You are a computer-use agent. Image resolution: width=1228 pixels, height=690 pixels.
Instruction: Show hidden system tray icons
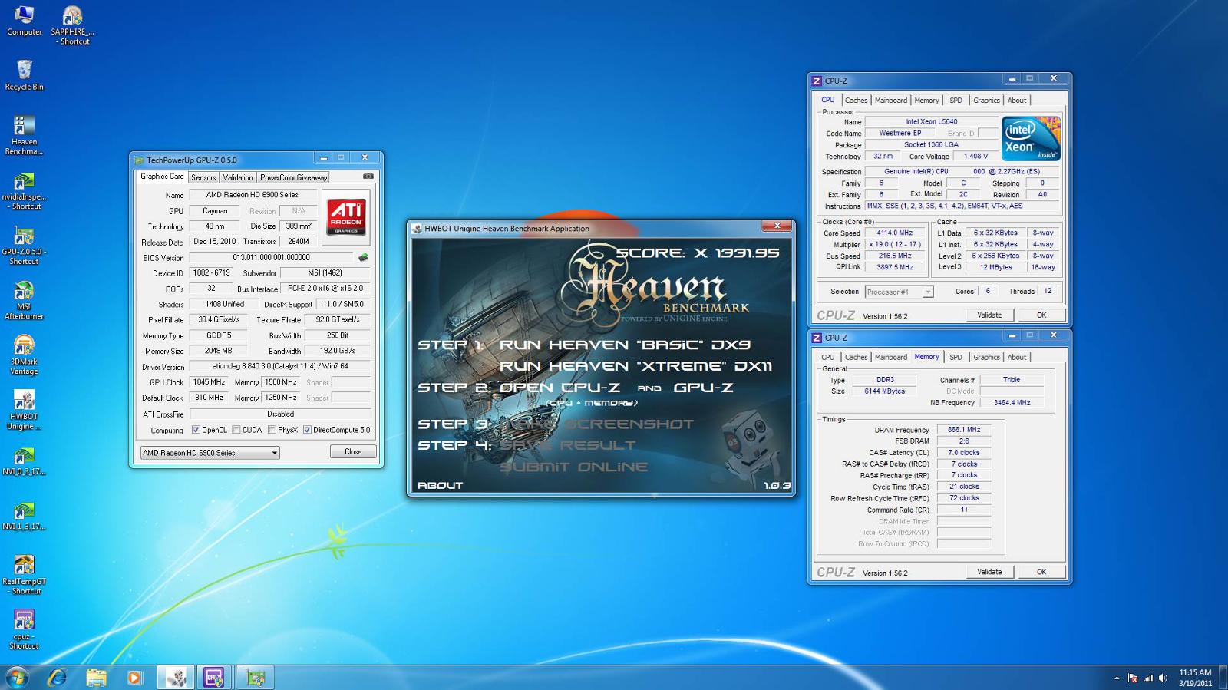click(x=1117, y=678)
